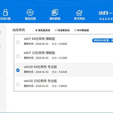This screenshot has height=113, width=113.
Task: Select the MSDN原始版 radio option
Action: (75, 30)
